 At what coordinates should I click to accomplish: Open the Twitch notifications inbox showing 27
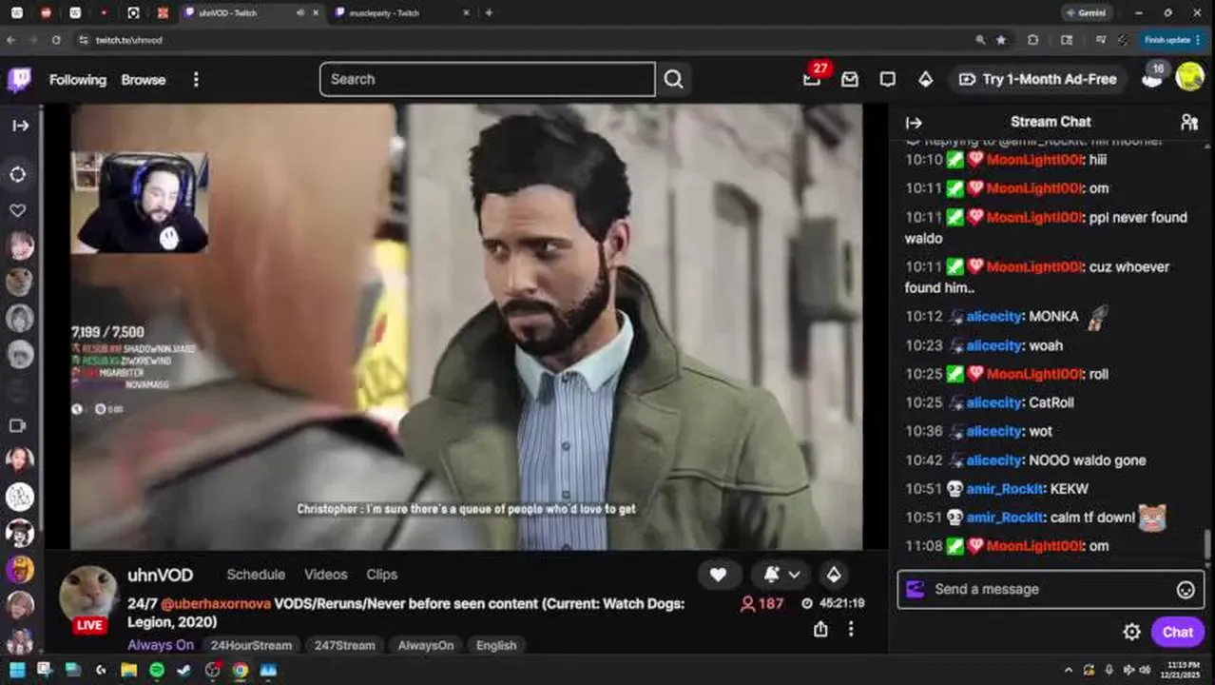point(812,79)
